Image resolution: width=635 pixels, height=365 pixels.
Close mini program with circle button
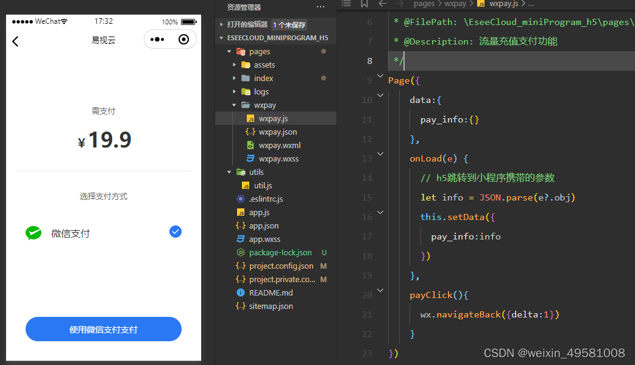tap(183, 39)
